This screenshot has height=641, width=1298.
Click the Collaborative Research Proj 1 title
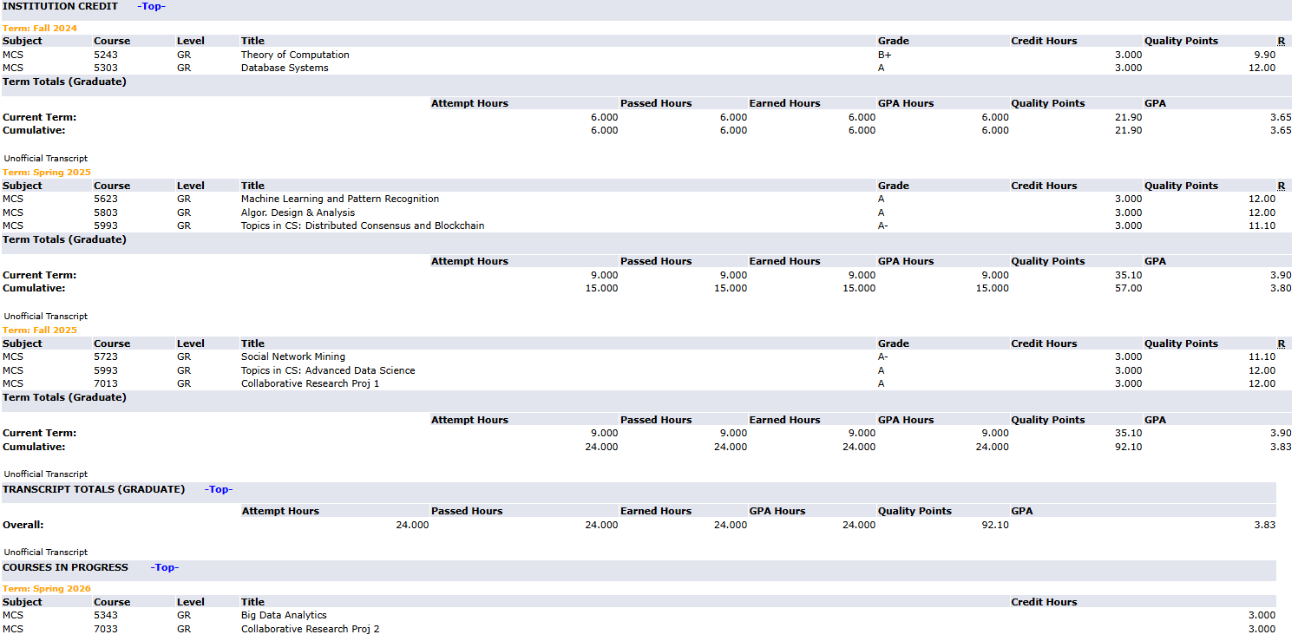pyautogui.click(x=310, y=383)
